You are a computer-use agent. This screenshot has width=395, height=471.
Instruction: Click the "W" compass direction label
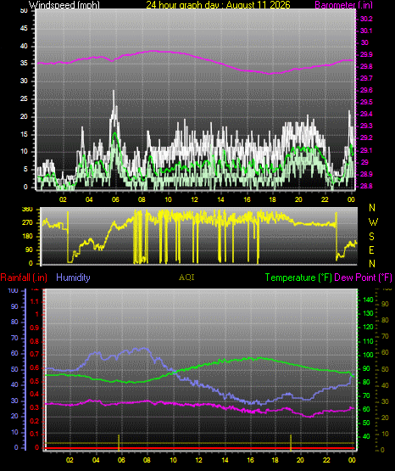point(373,222)
